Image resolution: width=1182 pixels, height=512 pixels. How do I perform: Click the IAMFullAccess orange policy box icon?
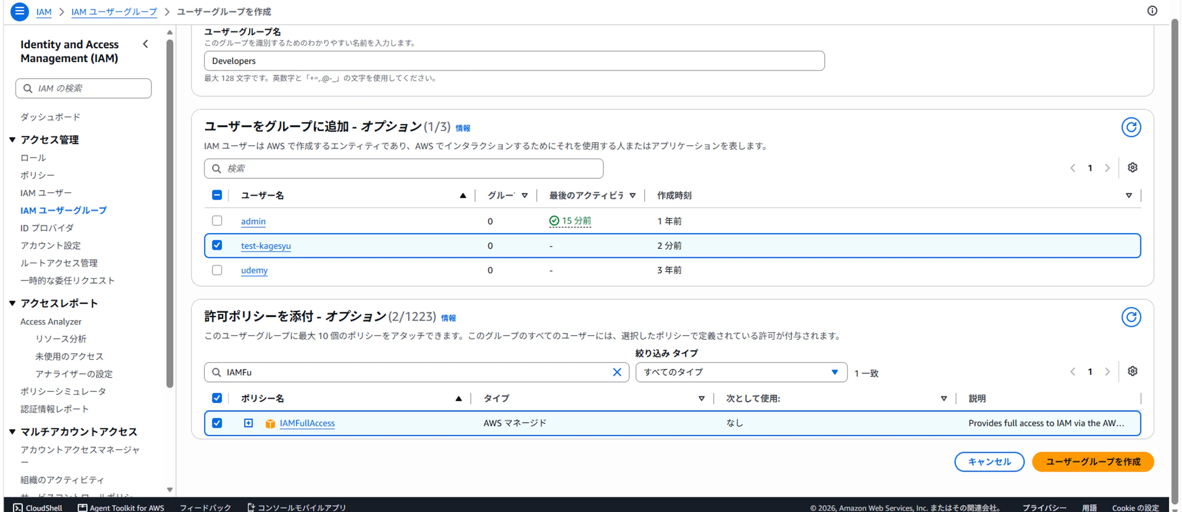click(270, 423)
